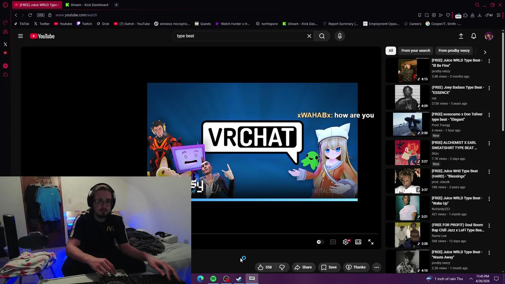Open YouTube notifications bell
505x284 pixels.
473,36
